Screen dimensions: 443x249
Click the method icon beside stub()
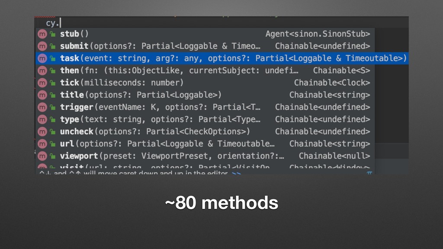(42, 34)
